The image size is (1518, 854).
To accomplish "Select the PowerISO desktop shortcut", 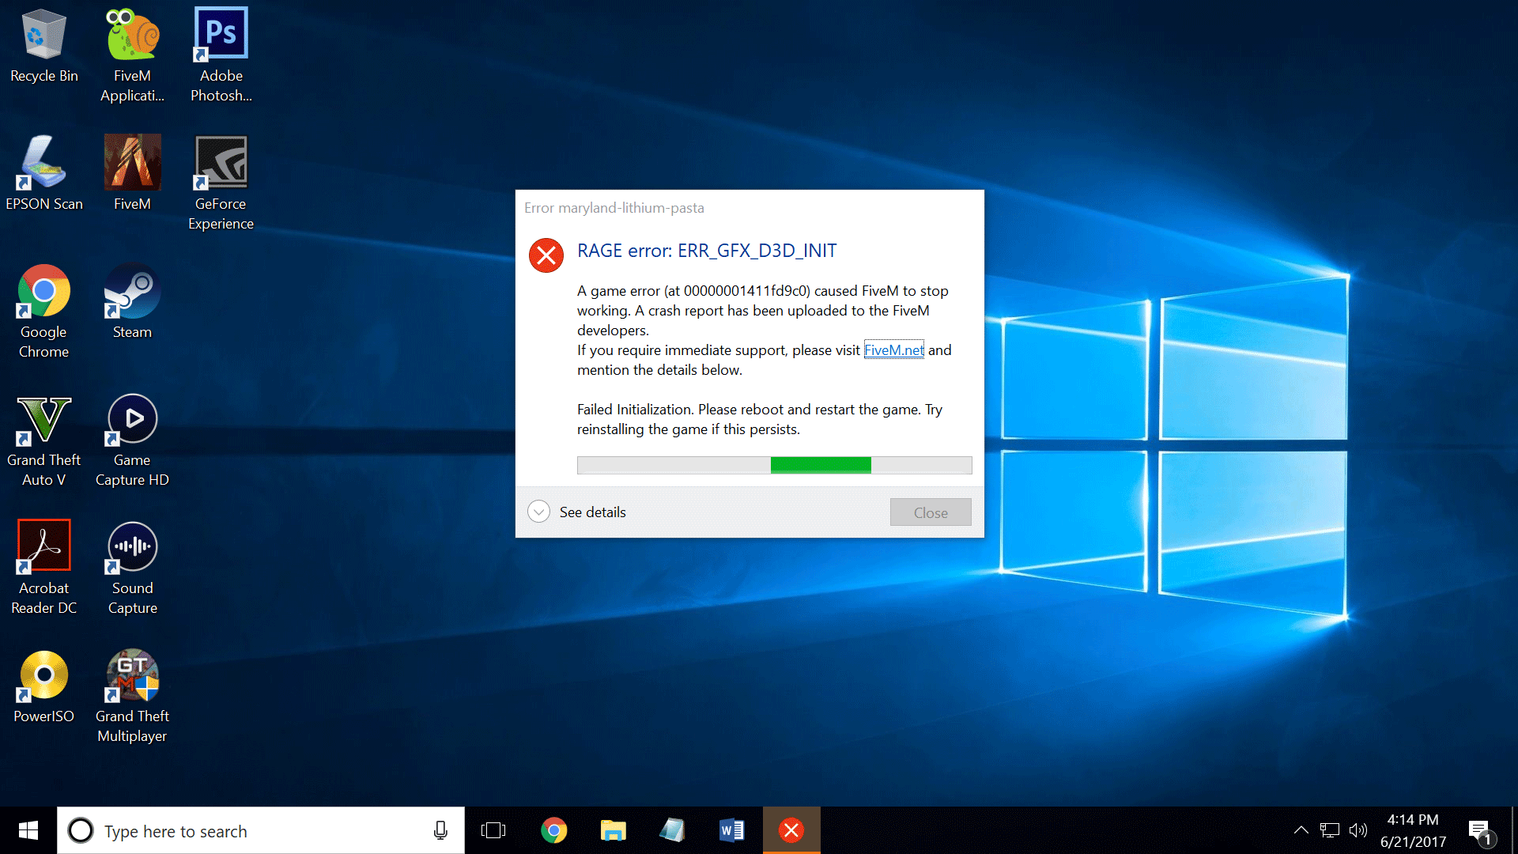I will tap(44, 686).
